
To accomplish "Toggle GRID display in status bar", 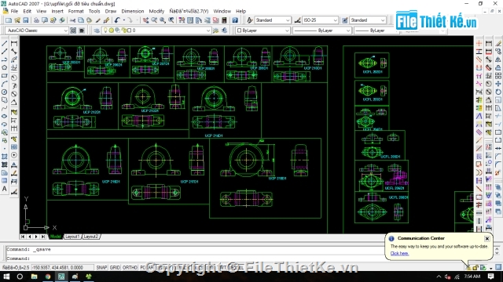I will (x=115, y=267).
